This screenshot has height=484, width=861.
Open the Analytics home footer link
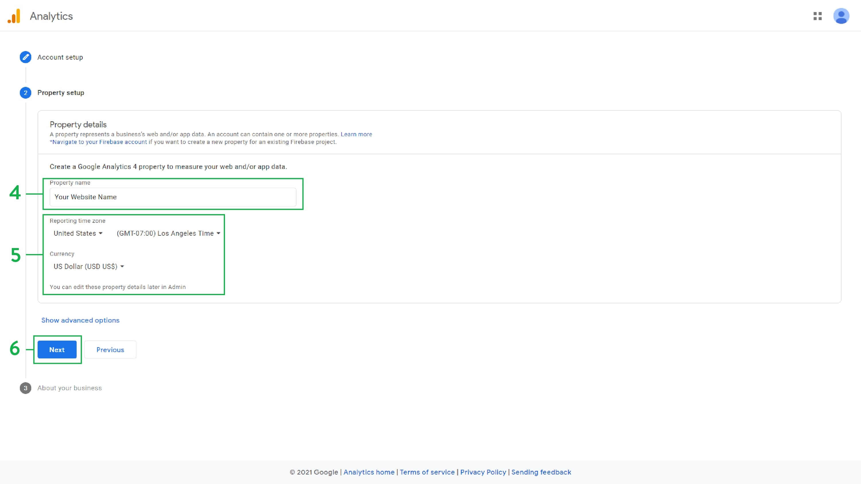click(x=369, y=472)
